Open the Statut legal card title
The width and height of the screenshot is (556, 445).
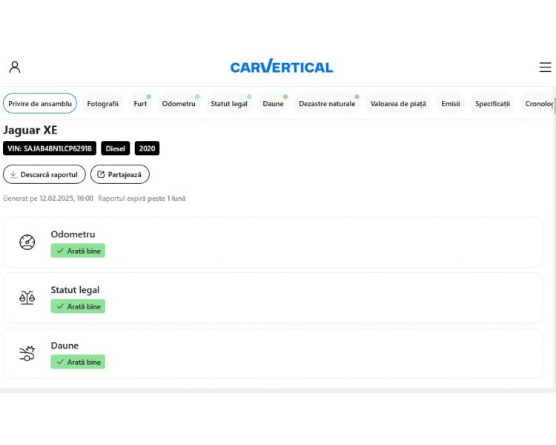pos(75,290)
